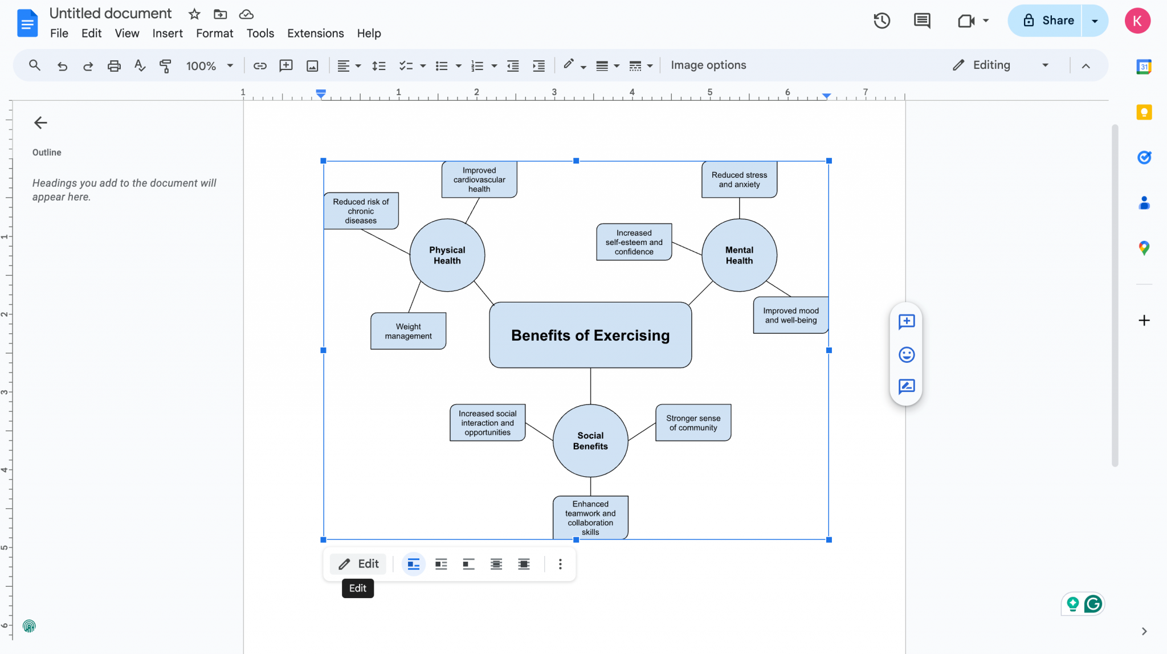Add a comment with the comment icon
Viewport: 1167px width, 654px height.
tap(285, 66)
